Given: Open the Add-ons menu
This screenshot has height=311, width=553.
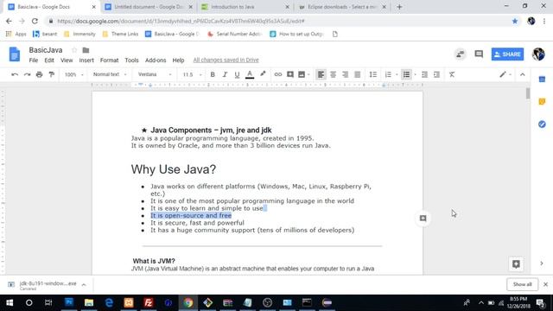Looking at the screenshot, I should [156, 60].
